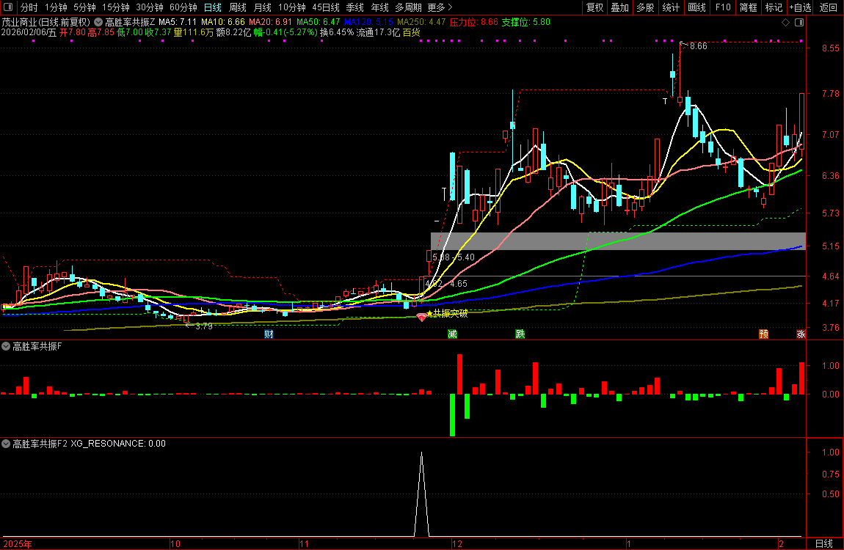844x550 pixels.
Task: Click the 8.66 high price annotation
Action: [x=698, y=46]
